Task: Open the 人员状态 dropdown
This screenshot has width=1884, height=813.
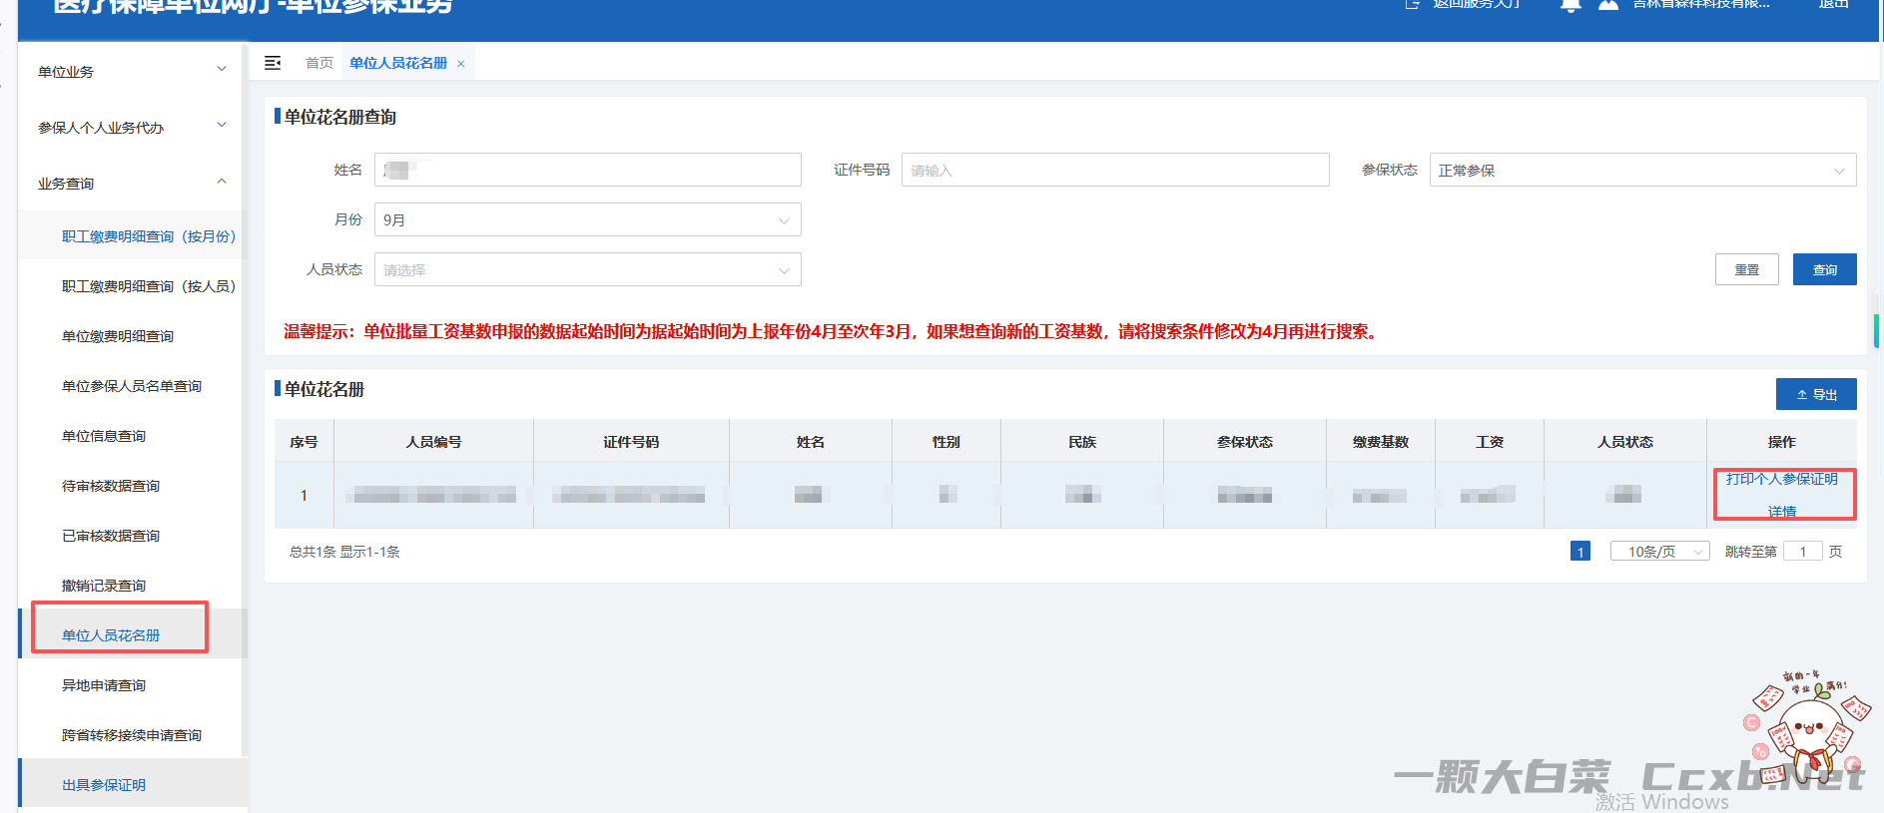Action: [587, 270]
